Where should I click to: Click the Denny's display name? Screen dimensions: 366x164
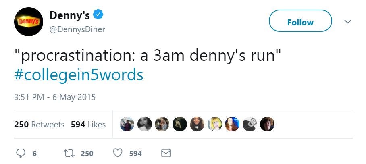point(69,15)
